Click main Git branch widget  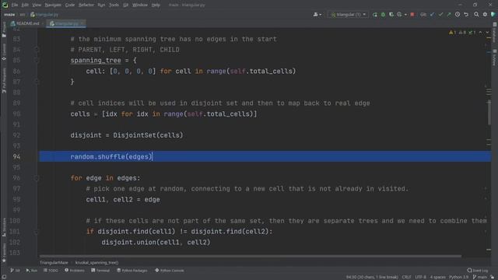(x=480, y=277)
